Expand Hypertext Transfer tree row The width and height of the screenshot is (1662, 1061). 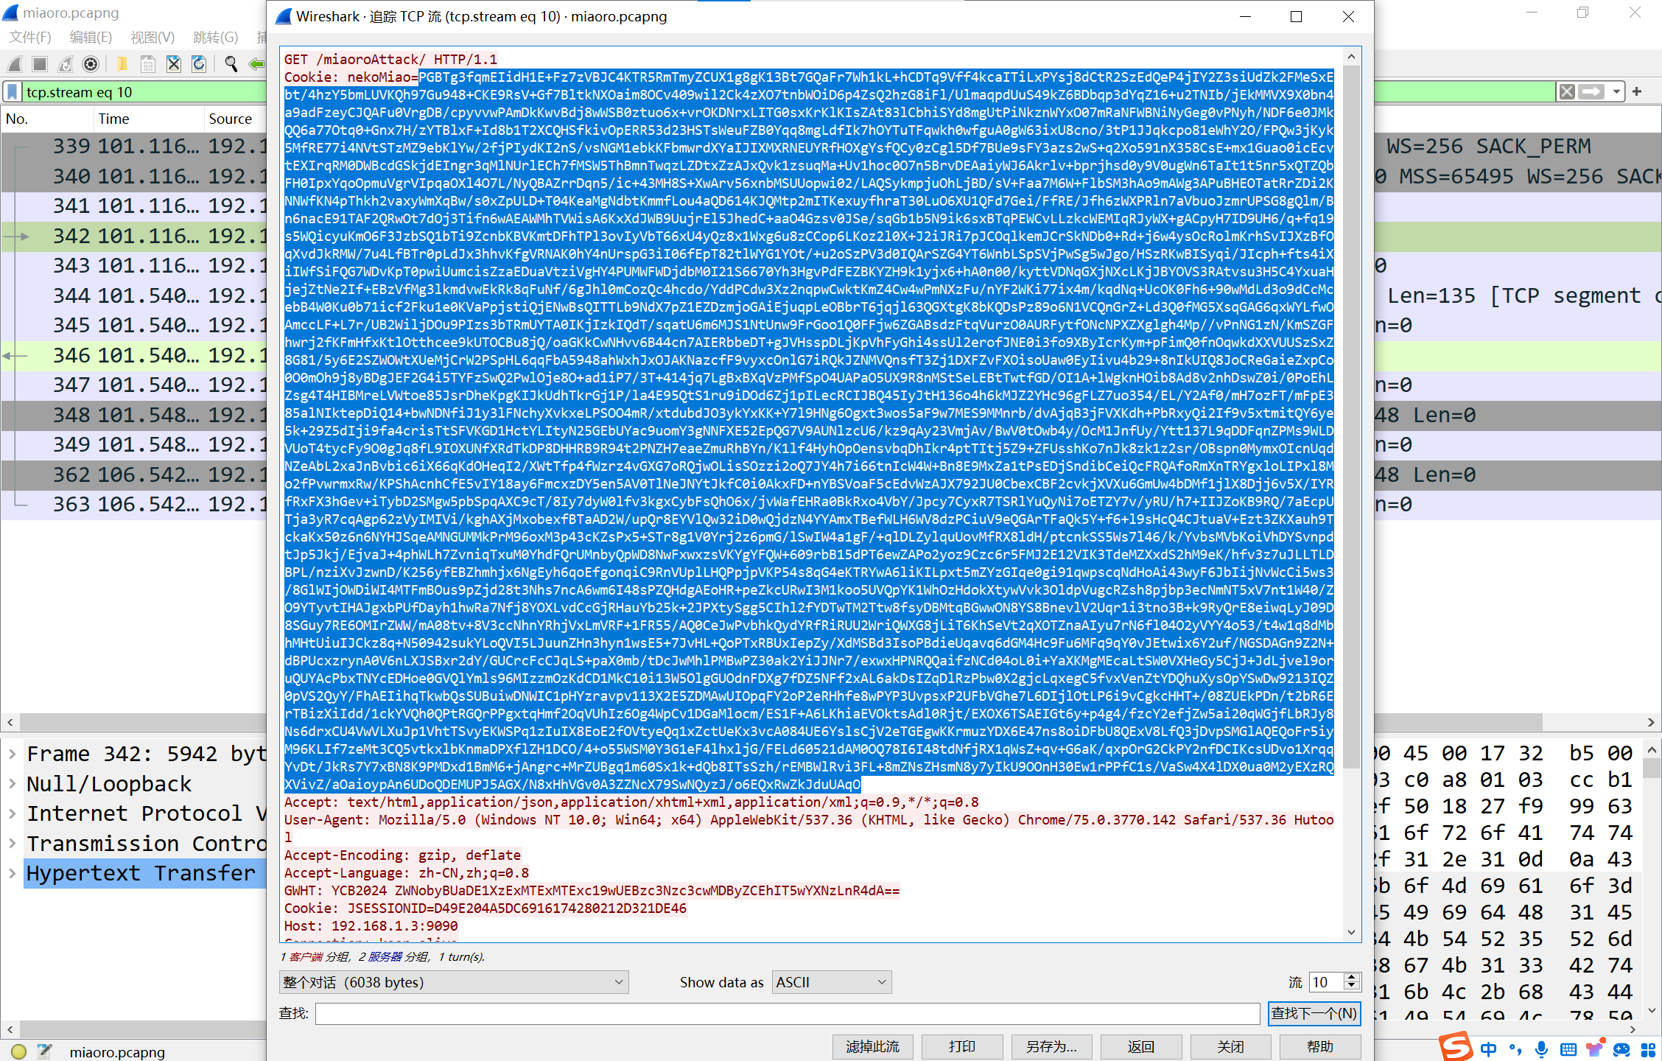(x=13, y=873)
